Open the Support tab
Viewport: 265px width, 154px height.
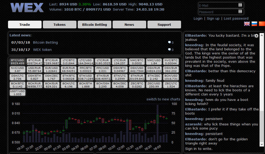click(164, 25)
